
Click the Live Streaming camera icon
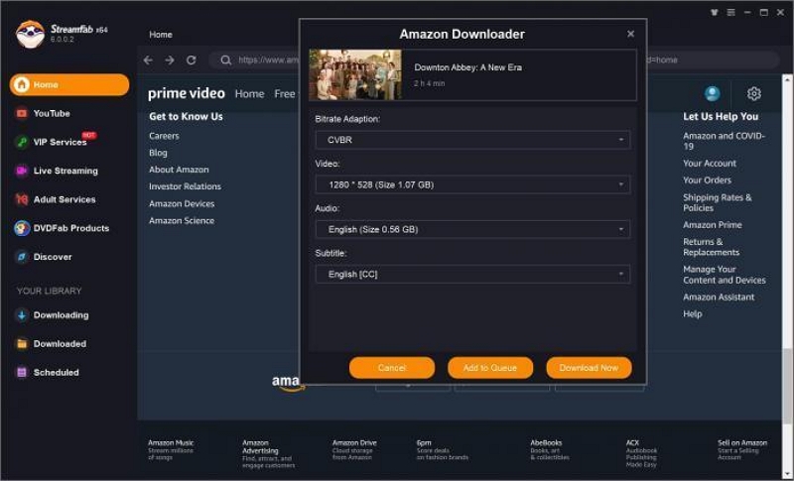(21, 171)
